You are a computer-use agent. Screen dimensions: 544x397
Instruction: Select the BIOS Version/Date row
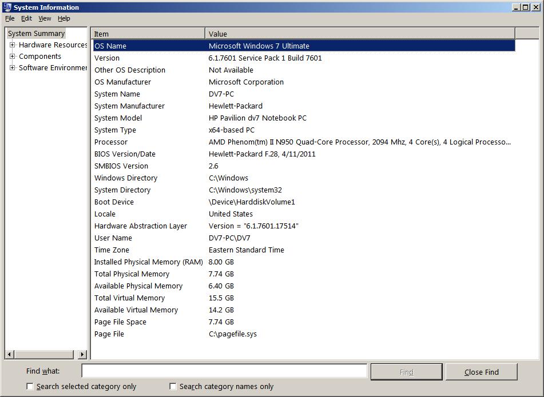click(x=304, y=154)
